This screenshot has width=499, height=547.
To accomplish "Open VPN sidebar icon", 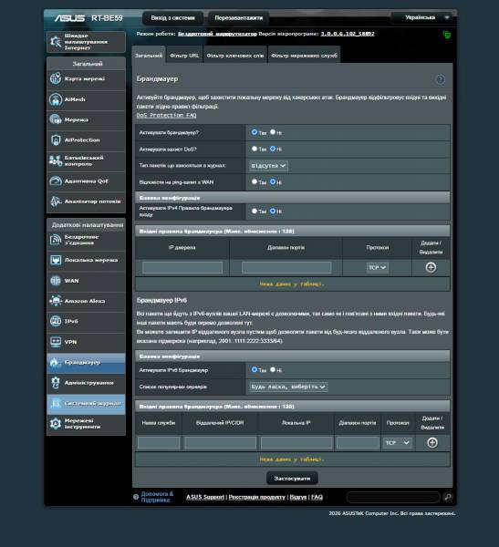I will 56,342.
